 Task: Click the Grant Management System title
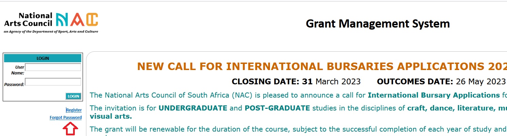click(377, 24)
